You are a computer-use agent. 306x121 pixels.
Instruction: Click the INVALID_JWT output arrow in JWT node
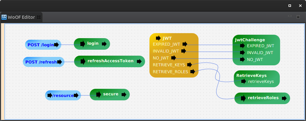pyautogui.click(x=183, y=51)
